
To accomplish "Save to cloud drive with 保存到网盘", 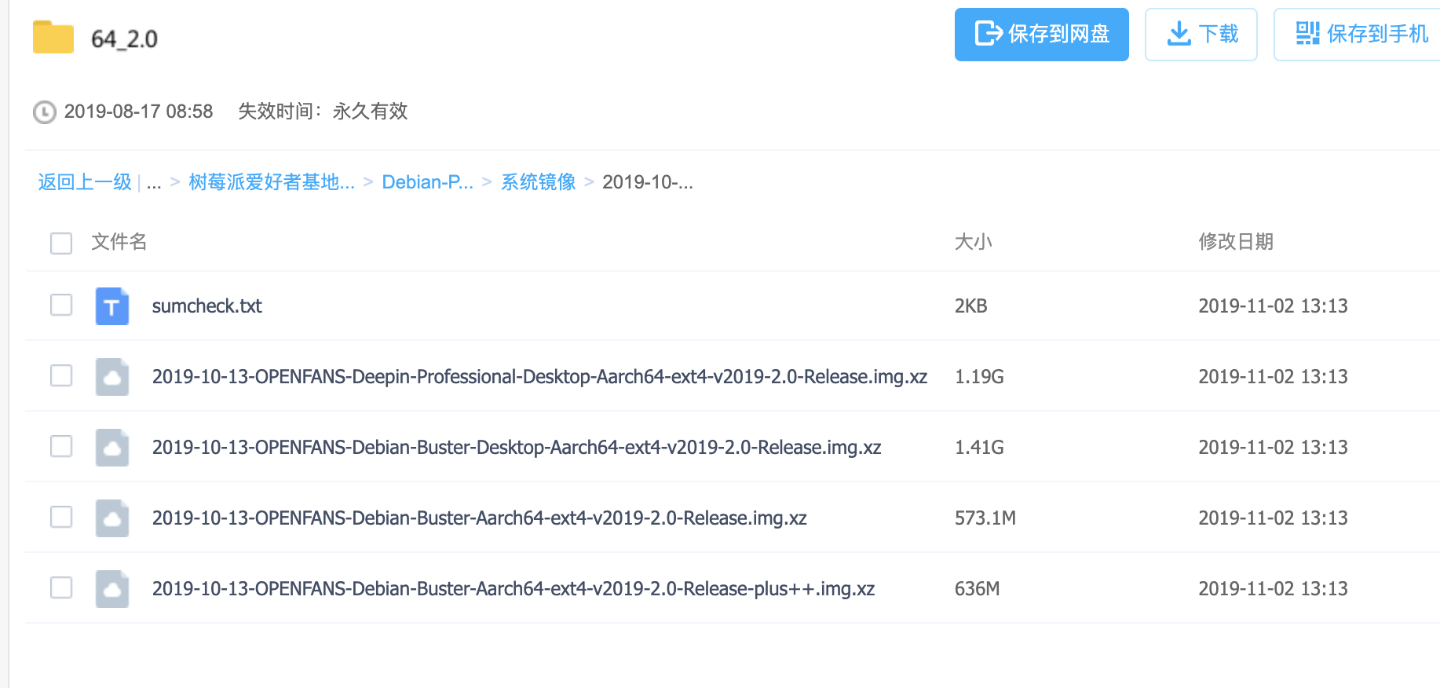I will click(x=1042, y=35).
